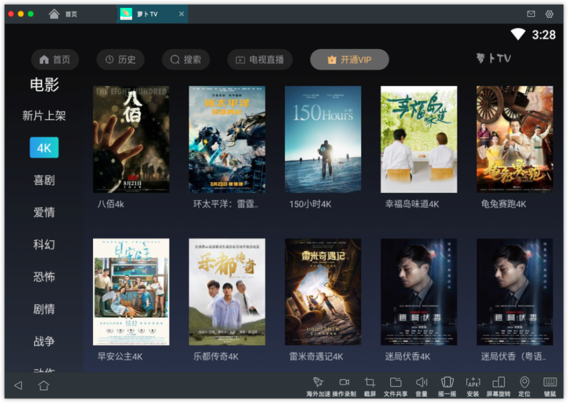Open 迷局伏香 Cantonese version poster
568x403 pixels.
(515, 292)
